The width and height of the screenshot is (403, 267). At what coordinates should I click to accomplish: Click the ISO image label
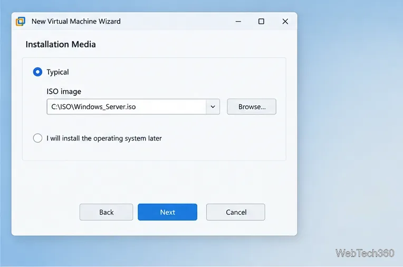coord(64,92)
